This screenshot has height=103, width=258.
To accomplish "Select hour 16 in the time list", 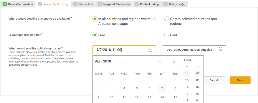I will tap(187, 87).
